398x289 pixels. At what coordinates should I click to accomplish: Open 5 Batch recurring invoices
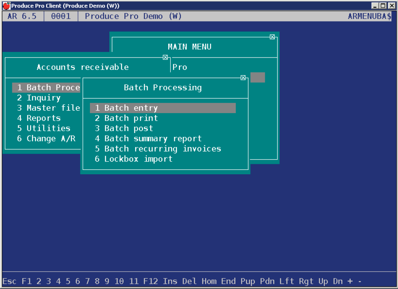[x=158, y=148]
